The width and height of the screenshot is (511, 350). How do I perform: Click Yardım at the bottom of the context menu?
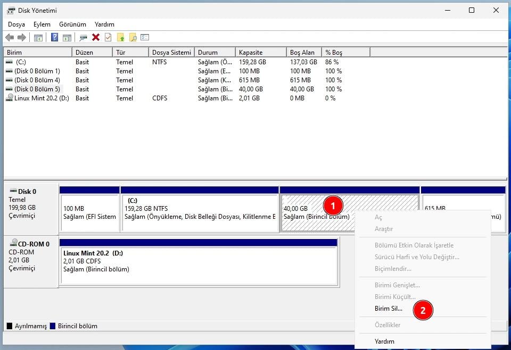click(x=384, y=342)
